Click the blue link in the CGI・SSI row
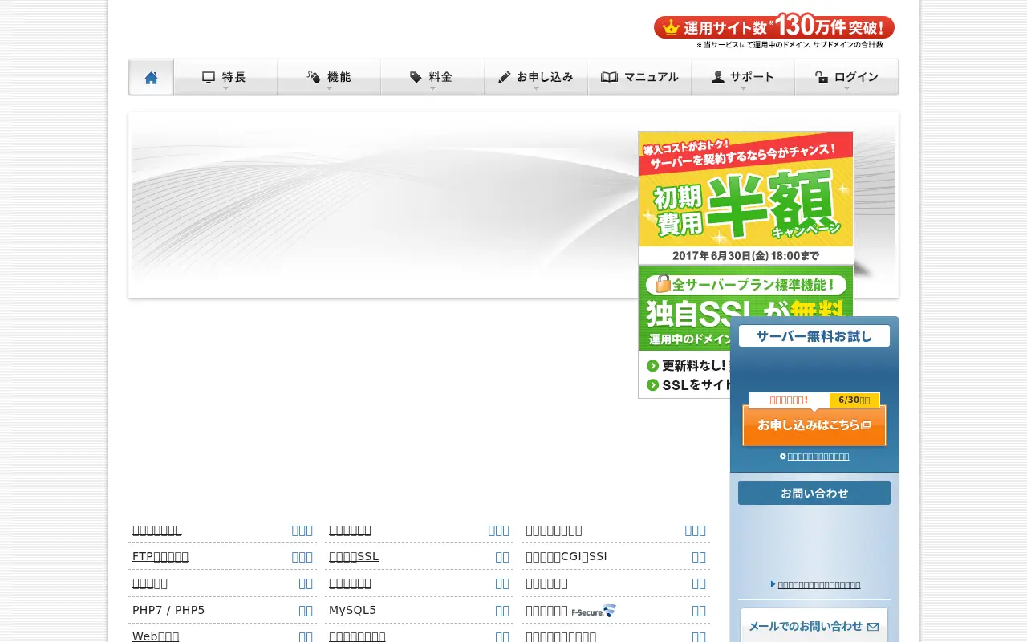The image size is (1027, 642). pos(699,556)
